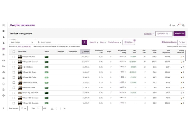Open the bar chart analytics sidebar icon

click(4, 72)
